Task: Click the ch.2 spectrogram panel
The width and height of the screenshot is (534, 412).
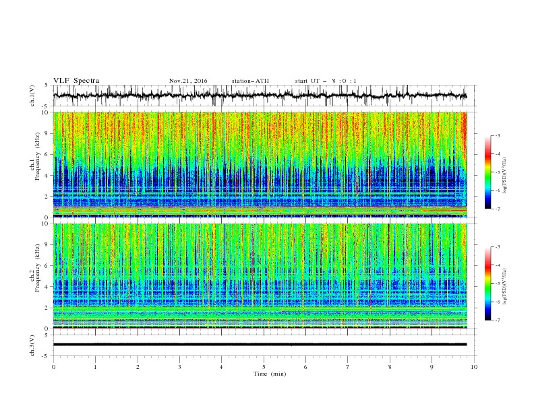Action: [x=260, y=276]
